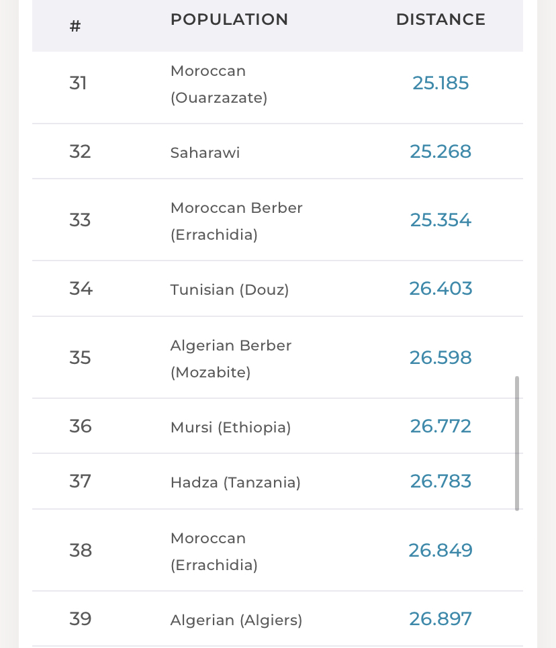Viewport: 556px width, 648px height.
Task: Select the Algerian Berber (Mozabite) entry
Action: click(231, 359)
